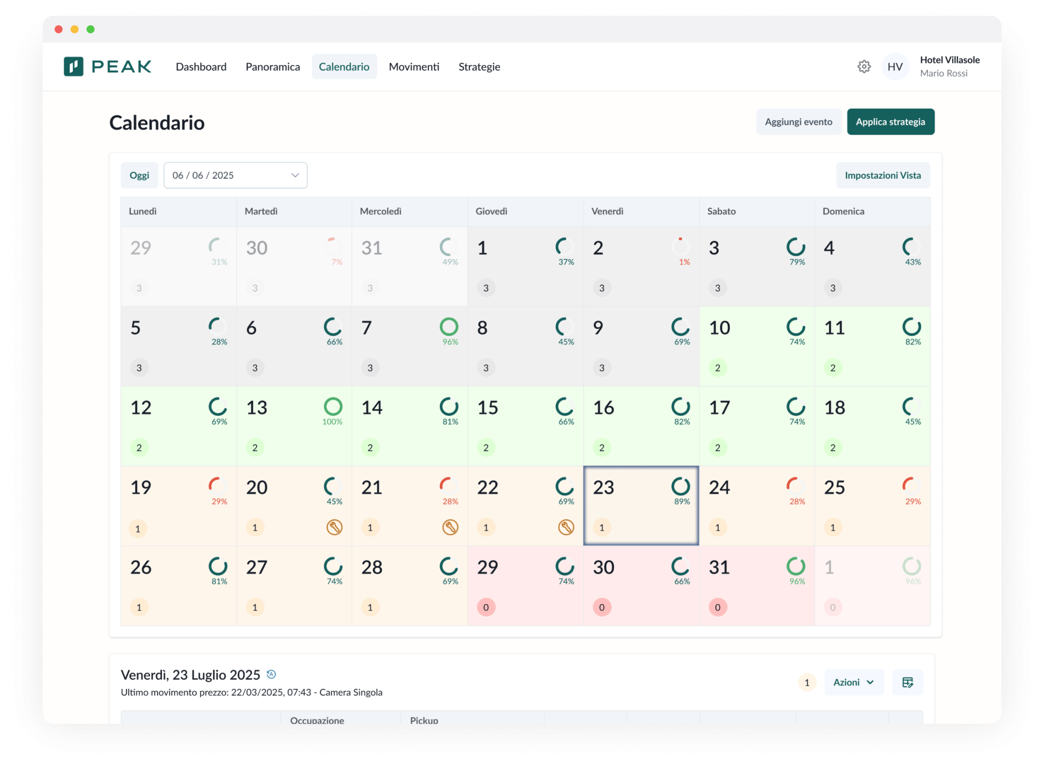Screen dimensions: 1044x766
Task: Go to the Panoramica tab
Action: pos(272,67)
